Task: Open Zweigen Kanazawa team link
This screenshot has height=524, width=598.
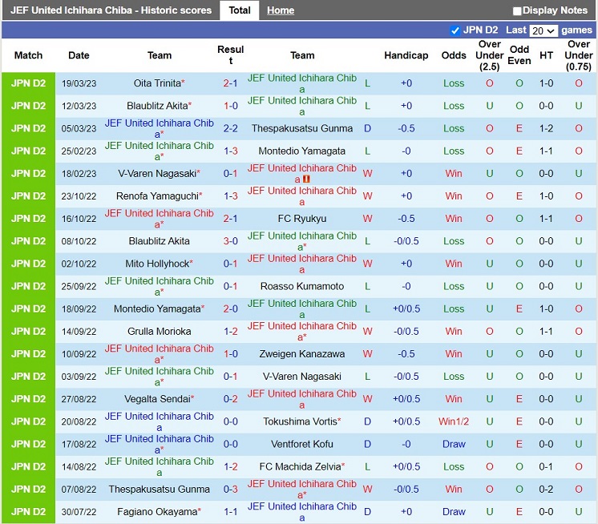Action: point(302,353)
